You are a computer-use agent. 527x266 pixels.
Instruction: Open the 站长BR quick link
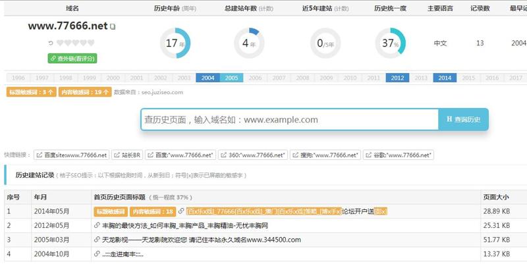pyautogui.click(x=127, y=155)
